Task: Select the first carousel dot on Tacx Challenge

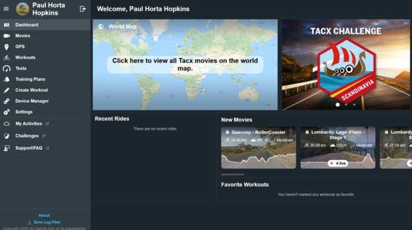Action: (x=338, y=104)
